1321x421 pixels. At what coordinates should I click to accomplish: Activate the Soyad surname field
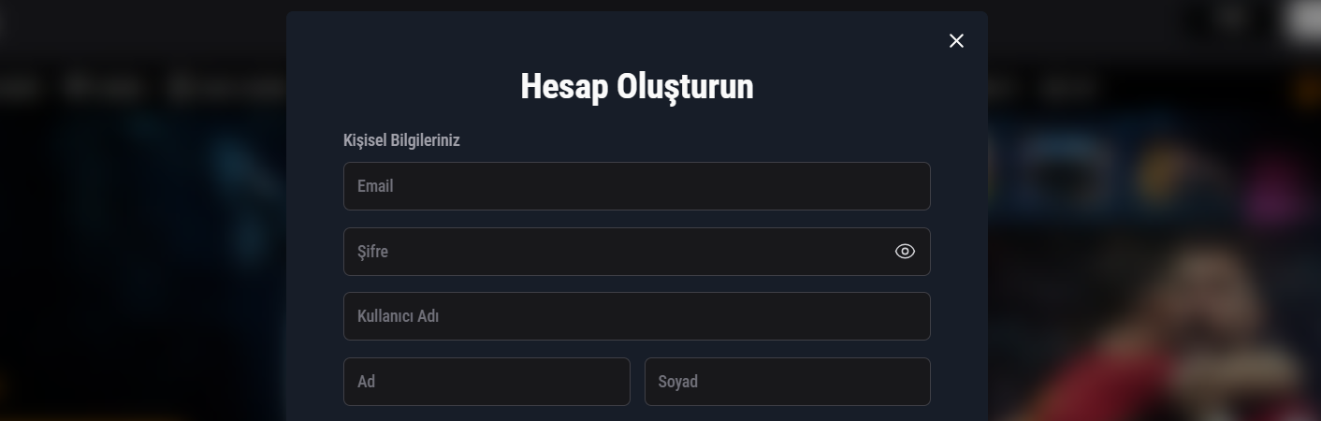pos(787,382)
